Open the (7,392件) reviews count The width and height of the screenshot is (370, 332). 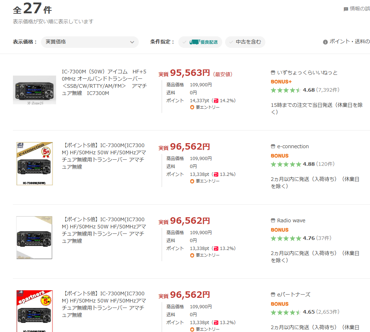pyautogui.click(x=328, y=90)
